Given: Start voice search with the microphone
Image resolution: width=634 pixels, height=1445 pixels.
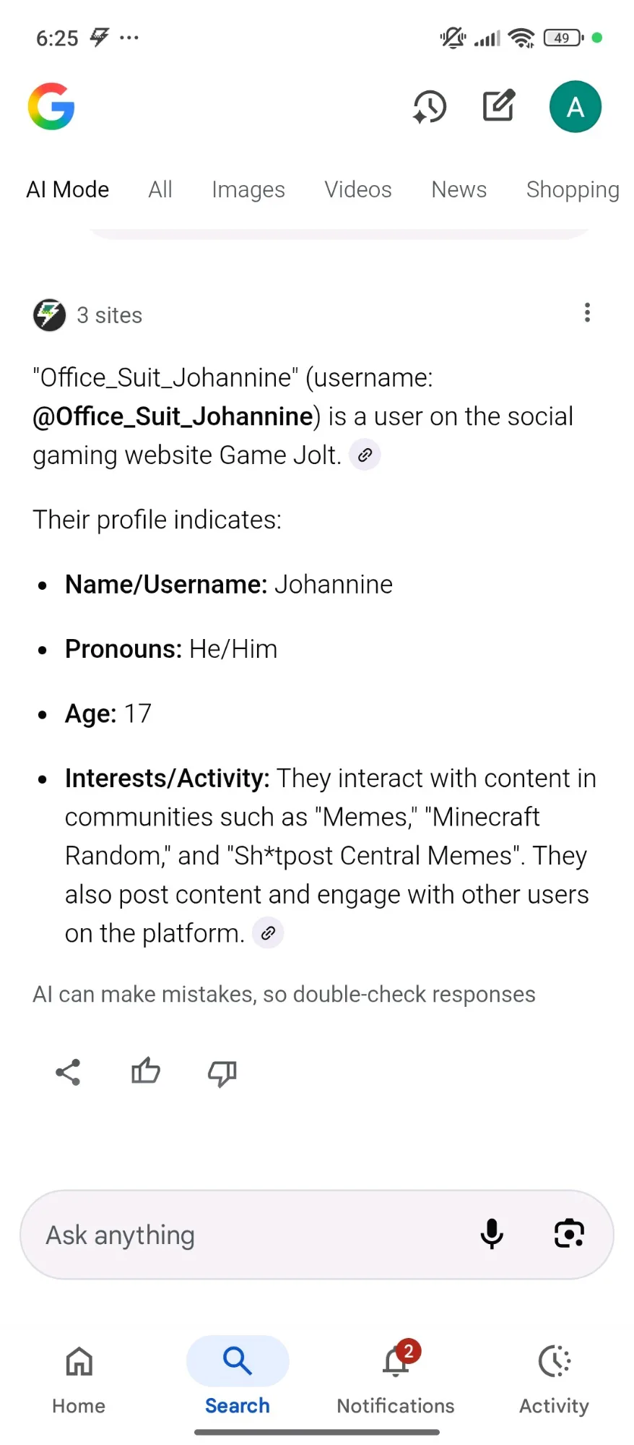Looking at the screenshot, I should (492, 1234).
